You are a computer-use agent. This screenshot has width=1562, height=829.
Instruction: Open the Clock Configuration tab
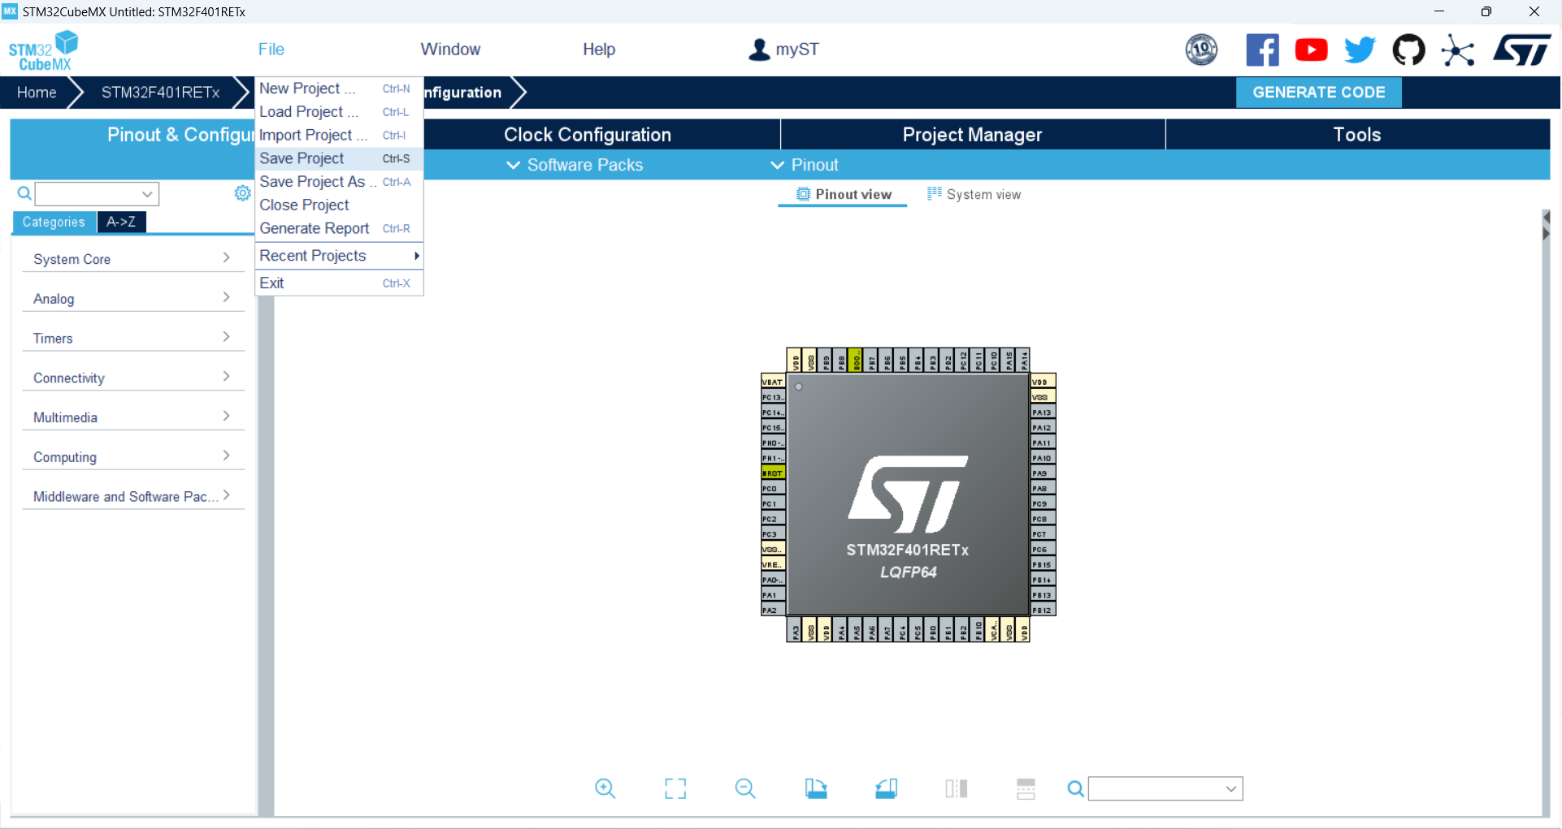coord(587,135)
